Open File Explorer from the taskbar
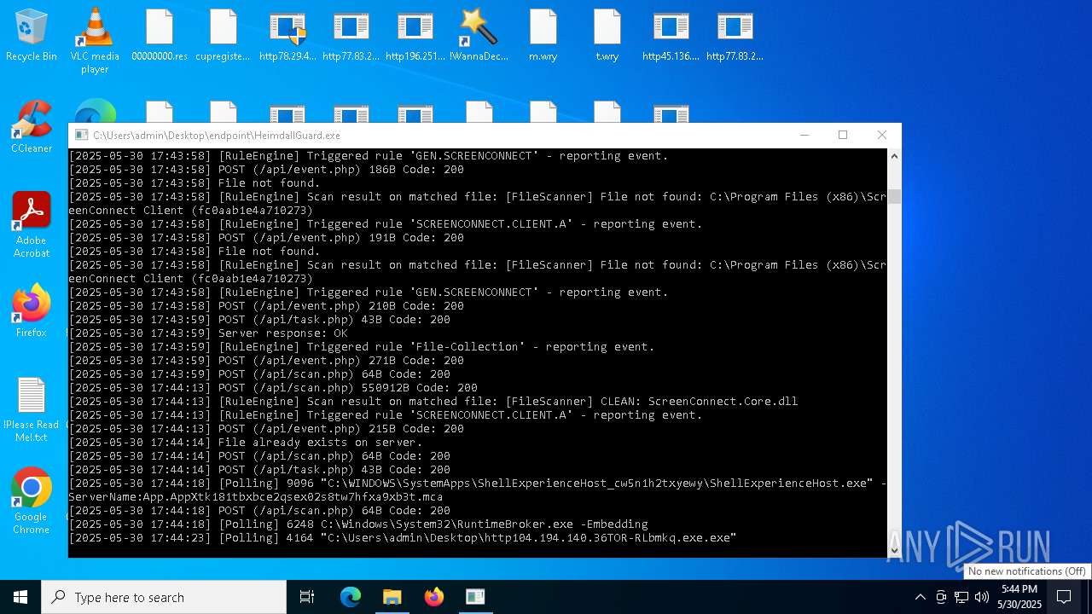 click(392, 597)
